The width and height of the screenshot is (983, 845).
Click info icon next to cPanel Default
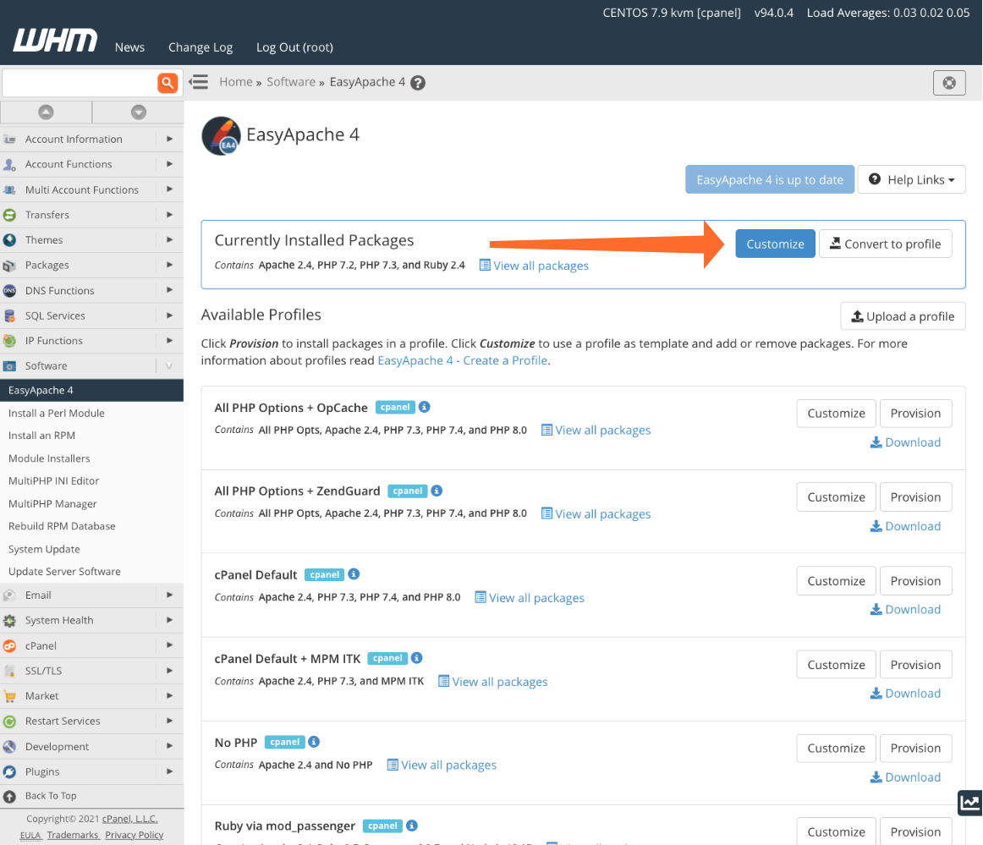(354, 574)
